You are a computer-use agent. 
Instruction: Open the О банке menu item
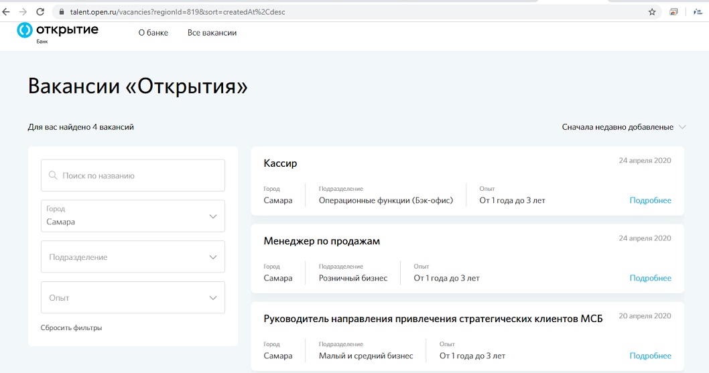point(153,33)
